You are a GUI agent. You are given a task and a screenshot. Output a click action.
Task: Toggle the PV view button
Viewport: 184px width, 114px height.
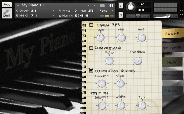point(181,15)
